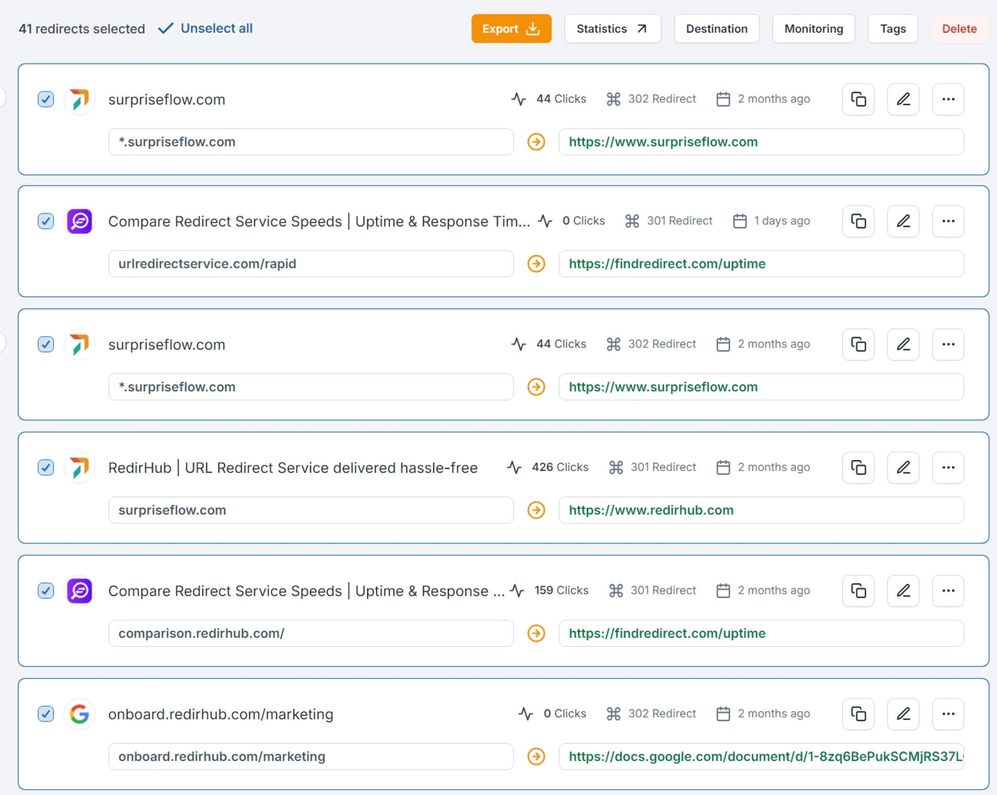Viewport: 997px width, 795px height.
Task: Click the orange Export button
Action: click(x=511, y=29)
